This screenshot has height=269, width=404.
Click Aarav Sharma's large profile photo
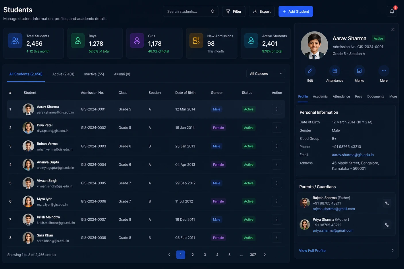click(x=314, y=45)
